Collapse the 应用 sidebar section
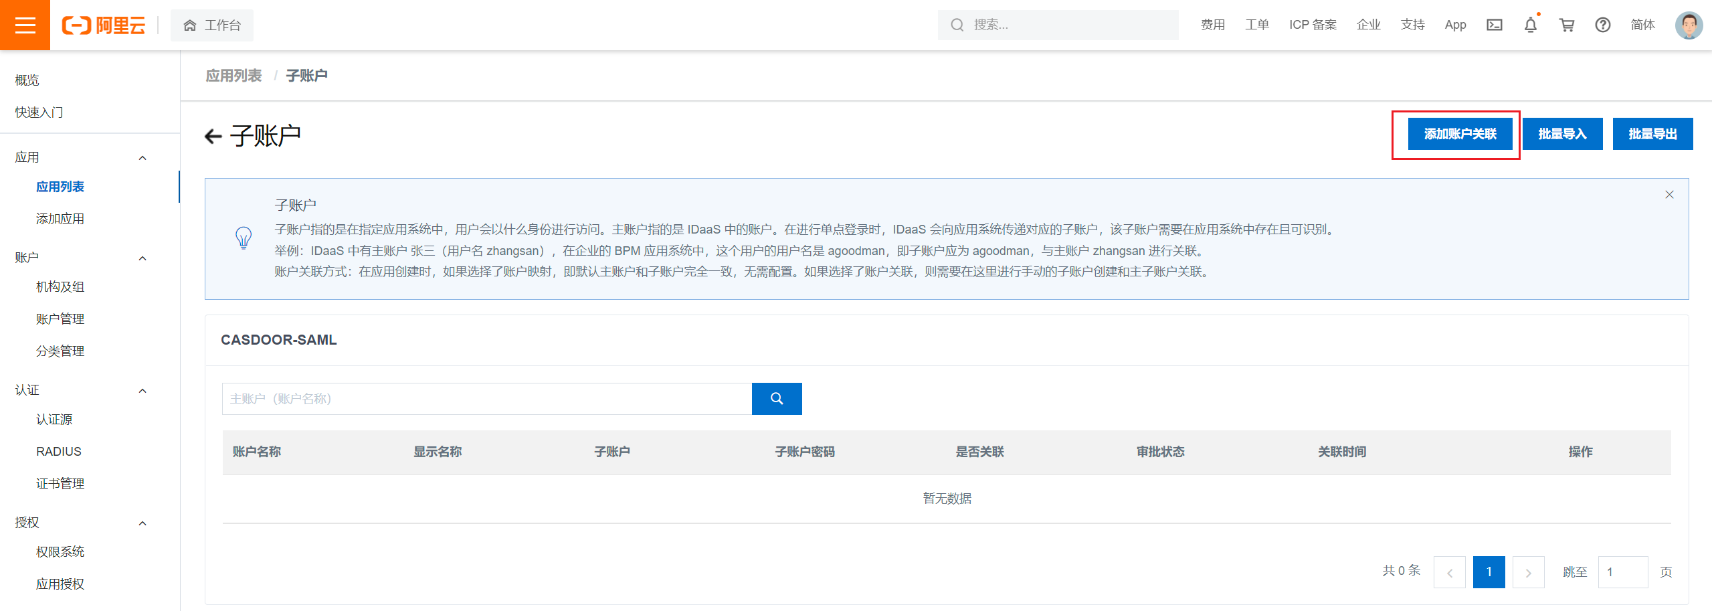Image resolution: width=1712 pixels, height=611 pixels. pos(142,157)
